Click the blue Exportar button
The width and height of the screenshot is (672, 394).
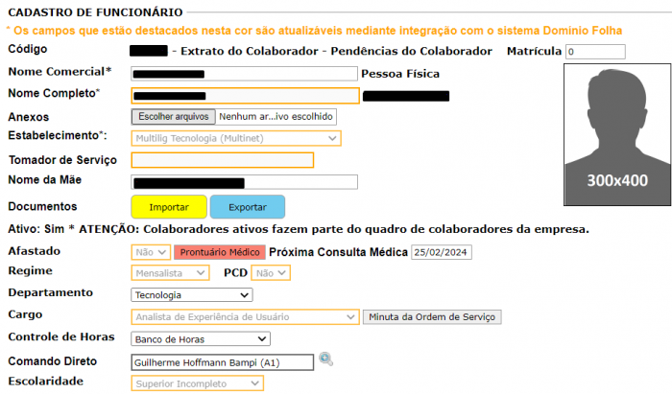pyautogui.click(x=247, y=207)
